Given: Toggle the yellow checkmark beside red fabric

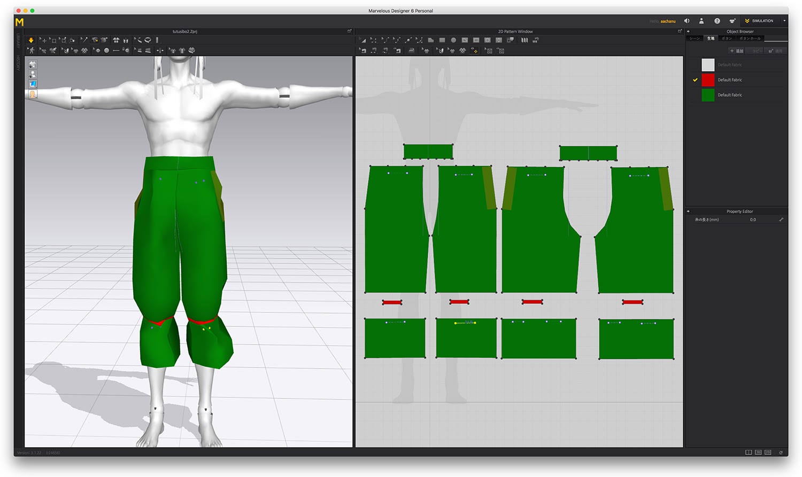Looking at the screenshot, I should [695, 80].
